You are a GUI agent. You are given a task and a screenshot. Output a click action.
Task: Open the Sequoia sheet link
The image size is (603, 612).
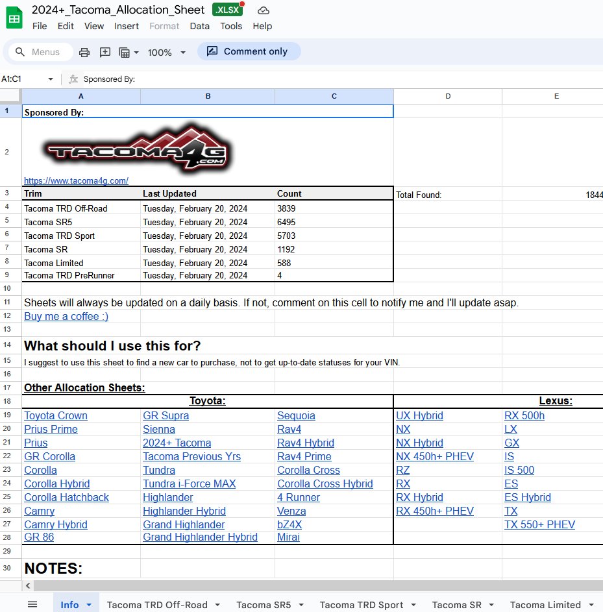[x=296, y=415]
